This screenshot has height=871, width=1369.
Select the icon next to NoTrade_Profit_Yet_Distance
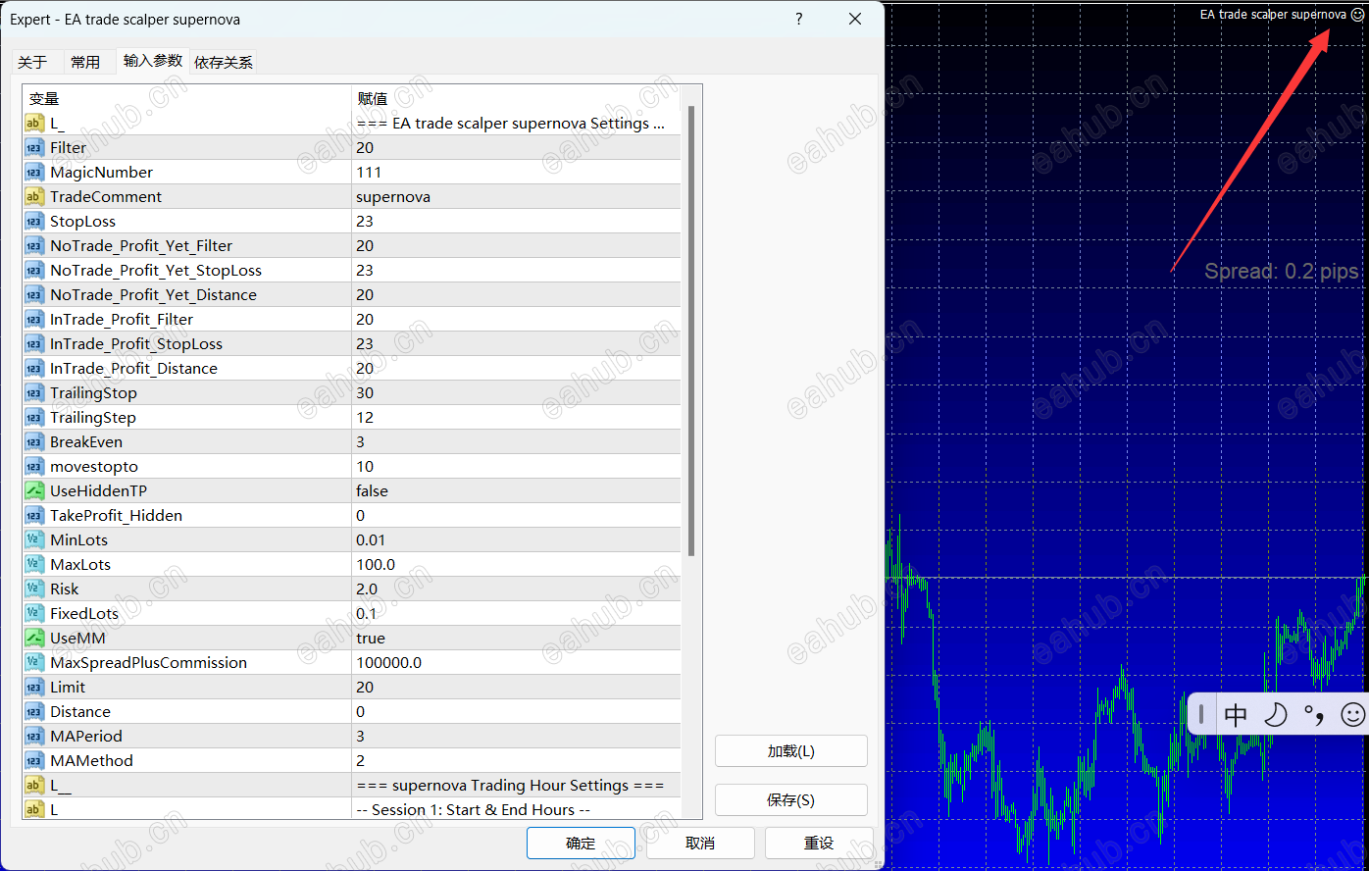coord(34,294)
